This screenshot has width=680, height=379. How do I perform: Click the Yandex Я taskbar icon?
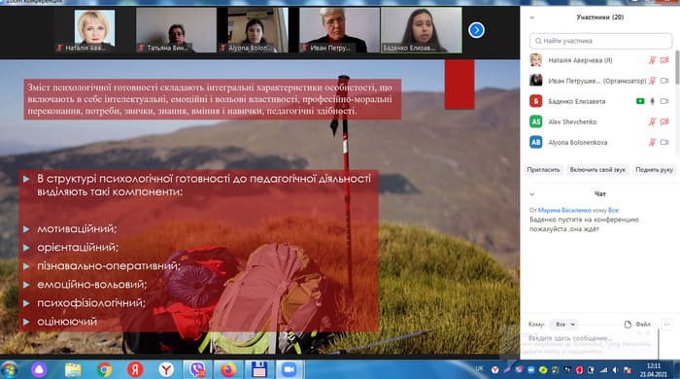(x=135, y=370)
